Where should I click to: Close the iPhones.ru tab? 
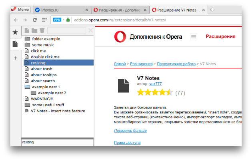point(87,10)
